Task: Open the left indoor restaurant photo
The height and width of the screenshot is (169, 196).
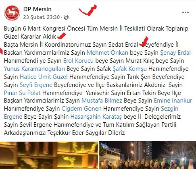Action: coord(49,155)
